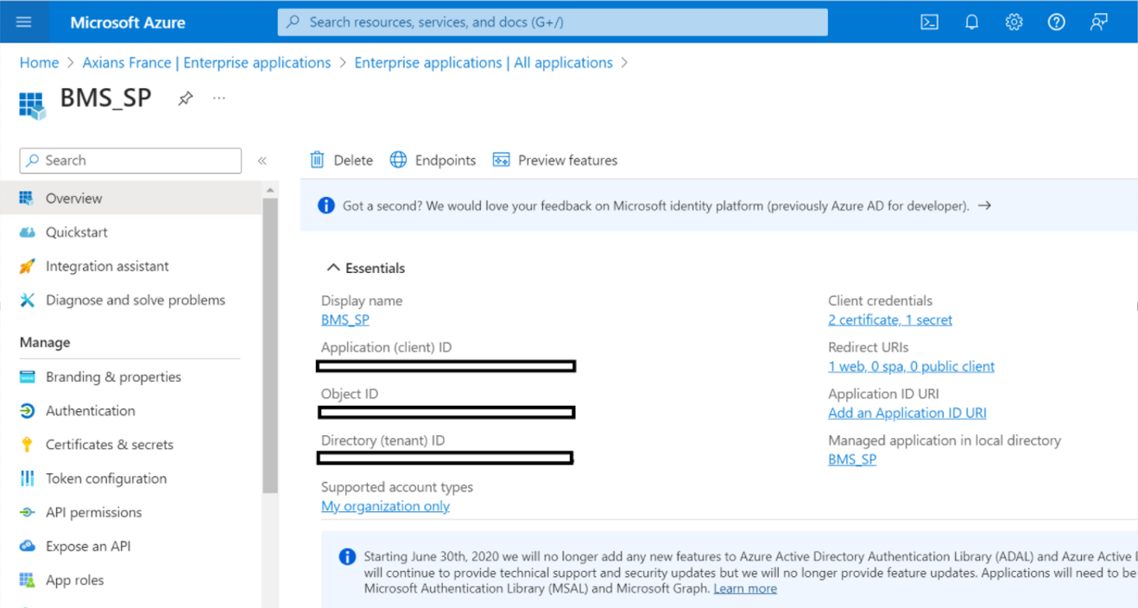Open the feedback icon in header
This screenshot has height=608, width=1138.
[x=1098, y=22]
